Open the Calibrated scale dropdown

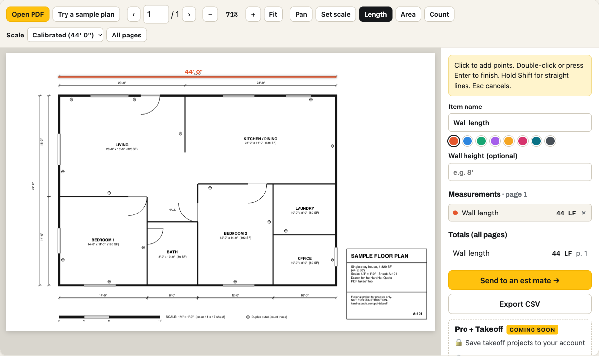pyautogui.click(x=66, y=35)
